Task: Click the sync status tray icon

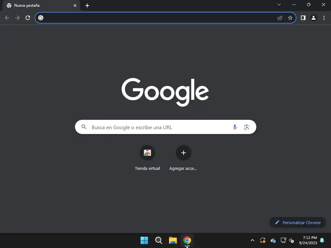Action: (x=262, y=240)
